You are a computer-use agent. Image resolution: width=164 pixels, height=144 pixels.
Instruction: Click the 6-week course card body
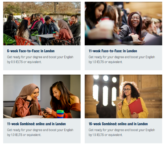pos(42,58)
